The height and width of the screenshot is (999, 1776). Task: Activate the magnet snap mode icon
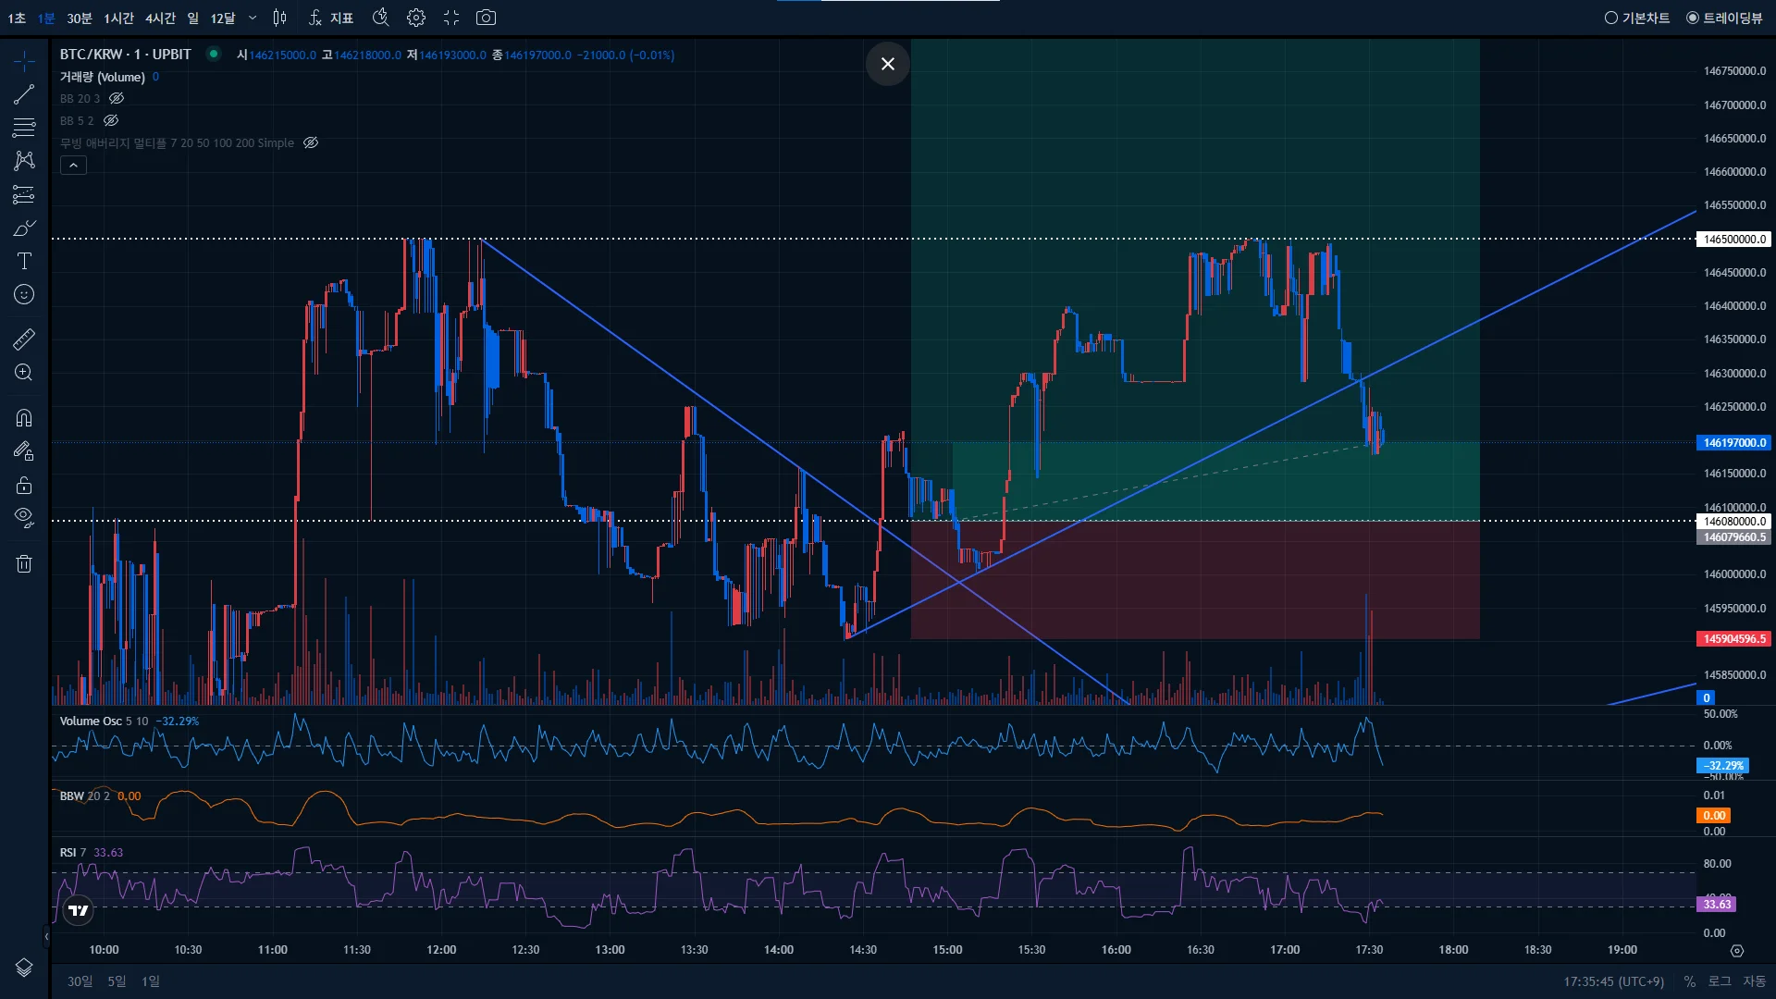pos(24,418)
